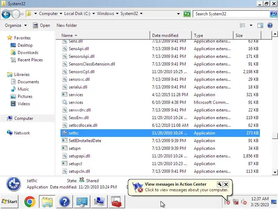Expand the dropdown arrow after System32
This screenshot has width=278, height=209.
click(x=141, y=14)
